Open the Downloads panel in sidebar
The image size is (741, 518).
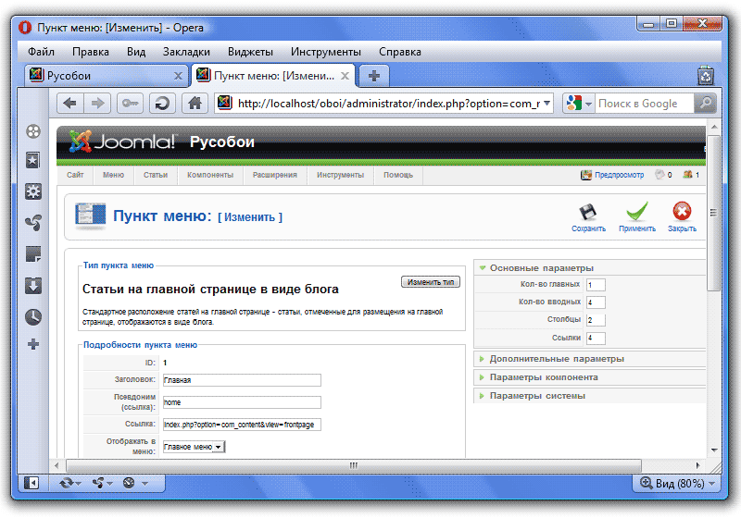click(33, 285)
